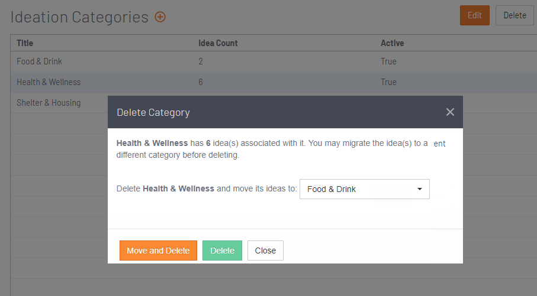Click Idea Count value 2 for Food & Drink

201,61
